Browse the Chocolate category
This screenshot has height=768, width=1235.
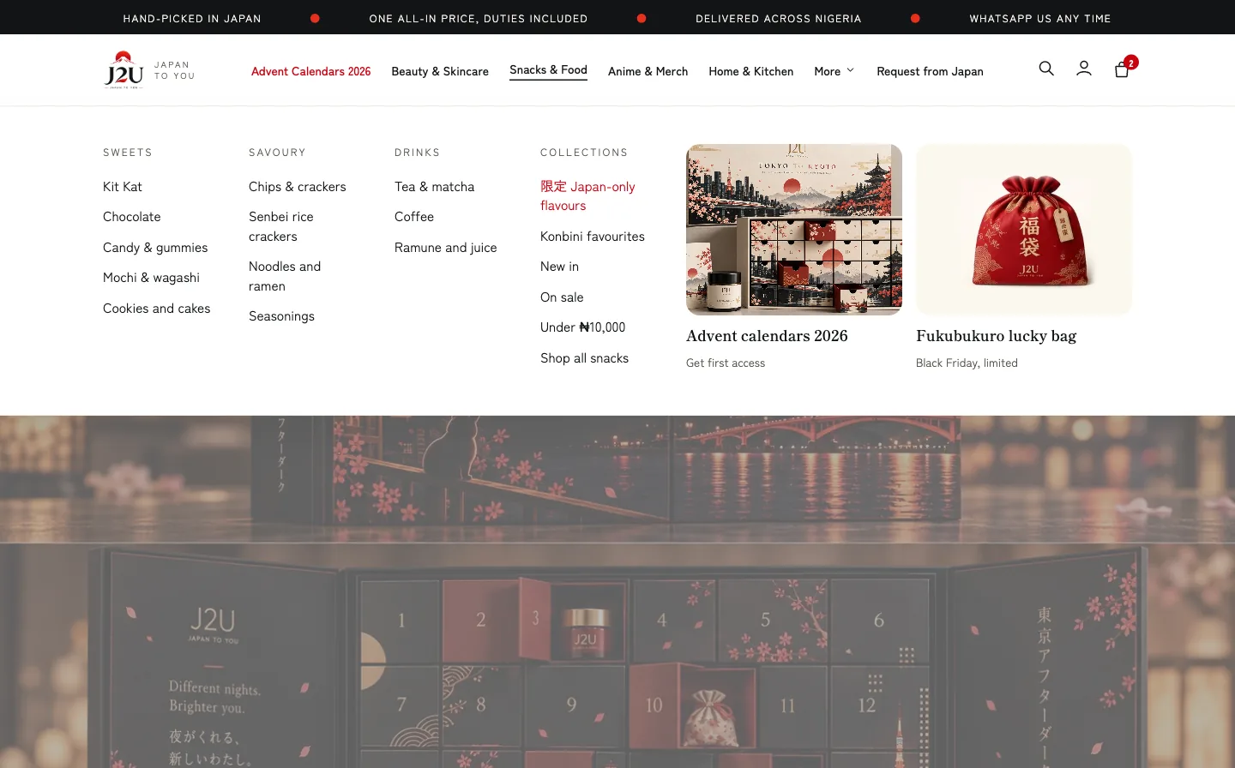pos(132,217)
